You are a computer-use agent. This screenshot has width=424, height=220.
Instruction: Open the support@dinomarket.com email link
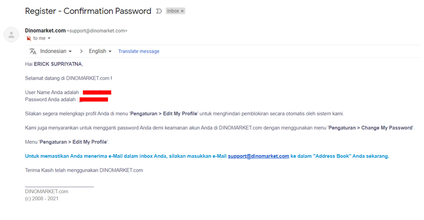[x=258, y=156]
